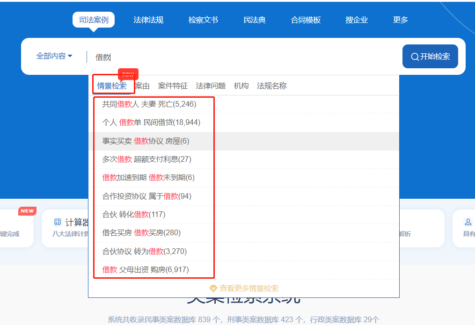Click the 情景检索 suggestion tab
475x325 pixels.
click(x=112, y=86)
